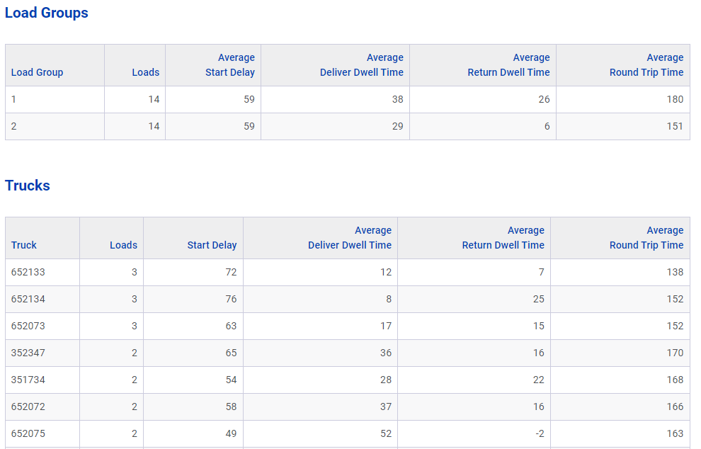
Task: Sort Load Groups table by Loads header
Action: coord(145,72)
